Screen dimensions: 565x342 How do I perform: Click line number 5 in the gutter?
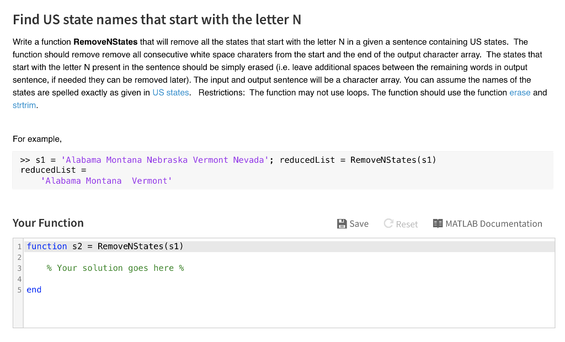(x=19, y=290)
